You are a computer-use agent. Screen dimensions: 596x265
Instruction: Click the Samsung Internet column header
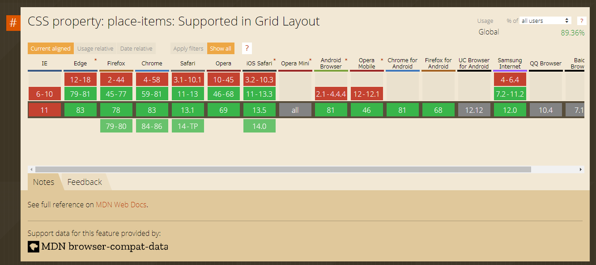[x=510, y=64]
